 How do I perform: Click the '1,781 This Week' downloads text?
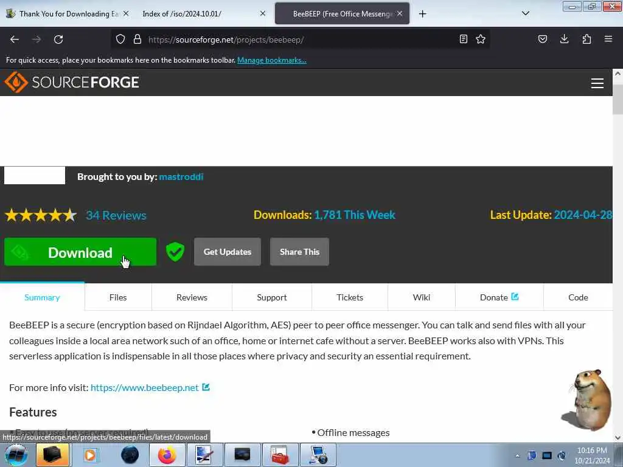point(355,215)
